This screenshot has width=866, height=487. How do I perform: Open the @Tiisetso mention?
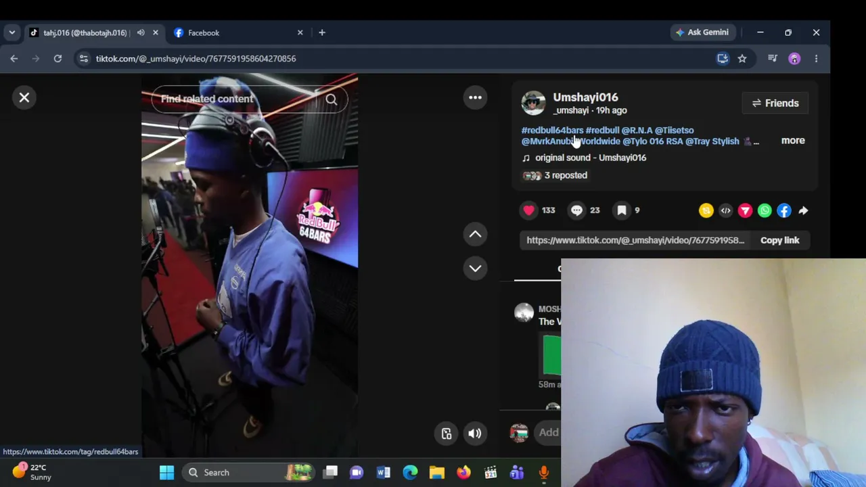pos(674,130)
